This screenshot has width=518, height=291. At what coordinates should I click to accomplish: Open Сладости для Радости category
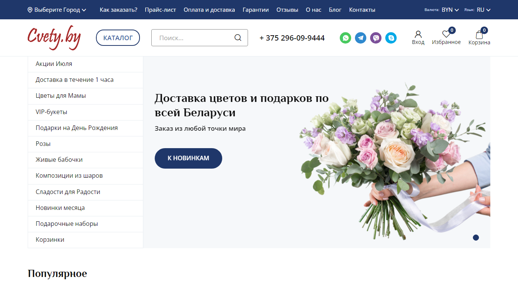coord(85,192)
